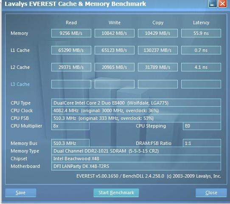
Task: Select L2 Cache Copy value 31789 MB/s
Action: click(158, 67)
